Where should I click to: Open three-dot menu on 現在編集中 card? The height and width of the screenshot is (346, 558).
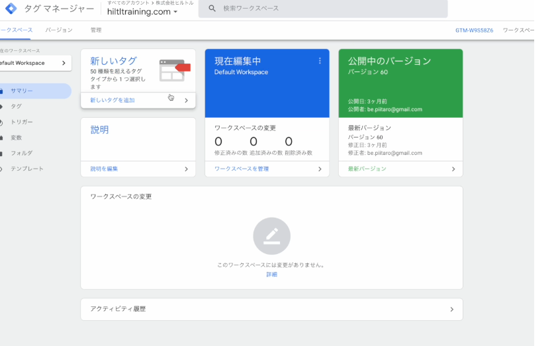pos(320,61)
